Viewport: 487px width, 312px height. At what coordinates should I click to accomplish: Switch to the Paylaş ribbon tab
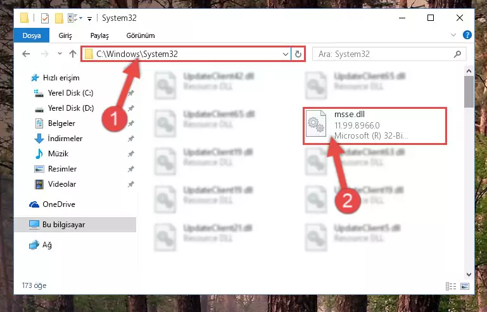coord(99,35)
